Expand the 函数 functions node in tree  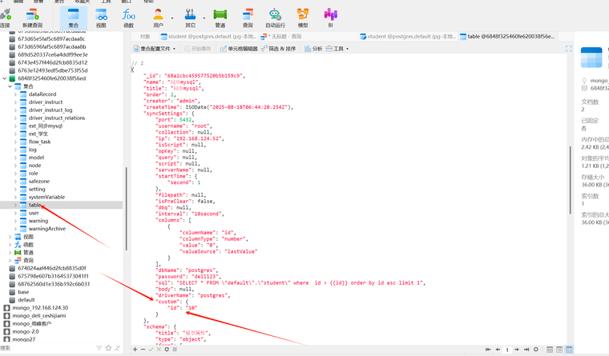[x=10, y=245]
